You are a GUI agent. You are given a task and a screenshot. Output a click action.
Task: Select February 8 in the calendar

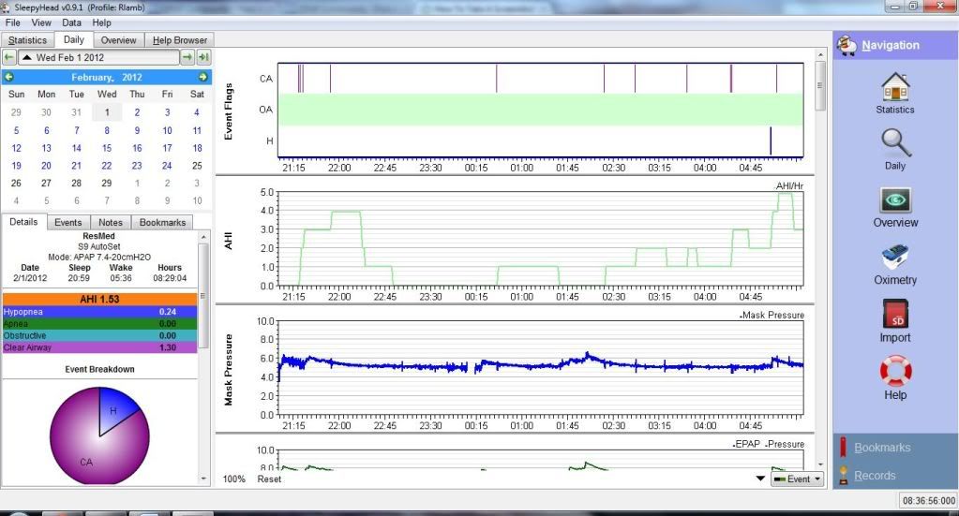pyautogui.click(x=107, y=131)
